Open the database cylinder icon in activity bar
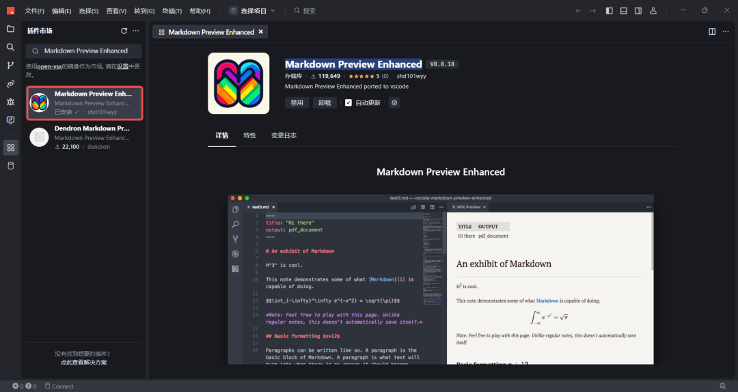Image resolution: width=738 pixels, height=392 pixels. click(10, 166)
